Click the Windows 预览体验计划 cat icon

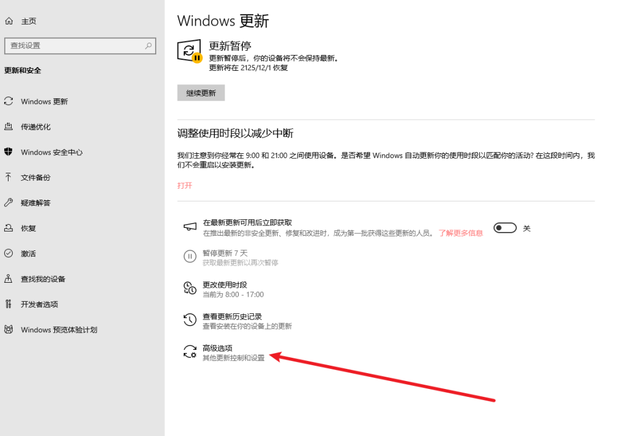tap(9, 330)
